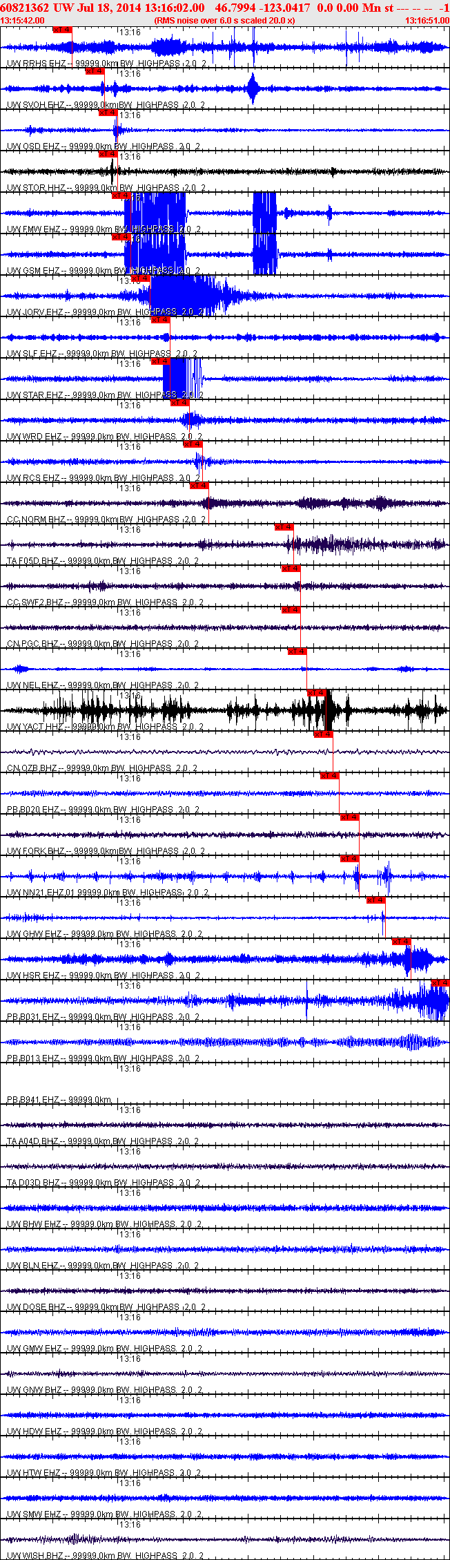Select the 'UW JORV EHZ' station label

36,312
